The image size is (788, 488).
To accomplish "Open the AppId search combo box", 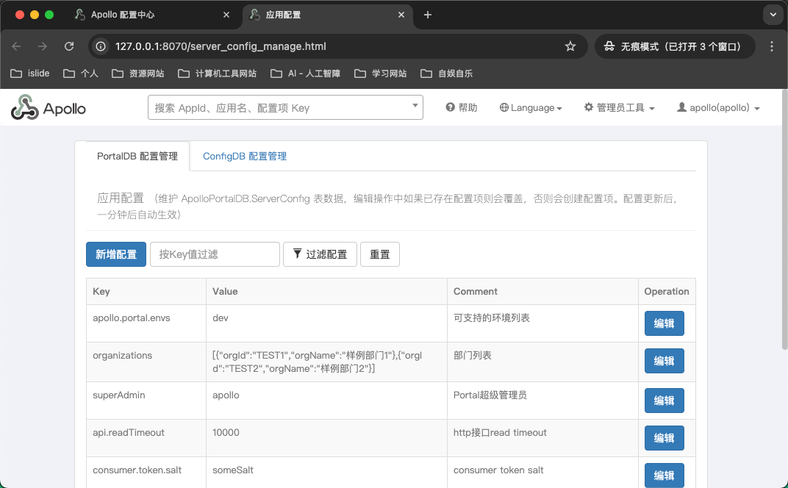I will click(x=285, y=107).
